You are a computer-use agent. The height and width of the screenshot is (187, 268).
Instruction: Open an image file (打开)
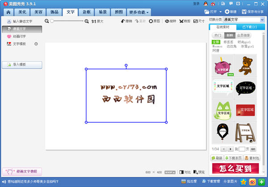(211, 12)
